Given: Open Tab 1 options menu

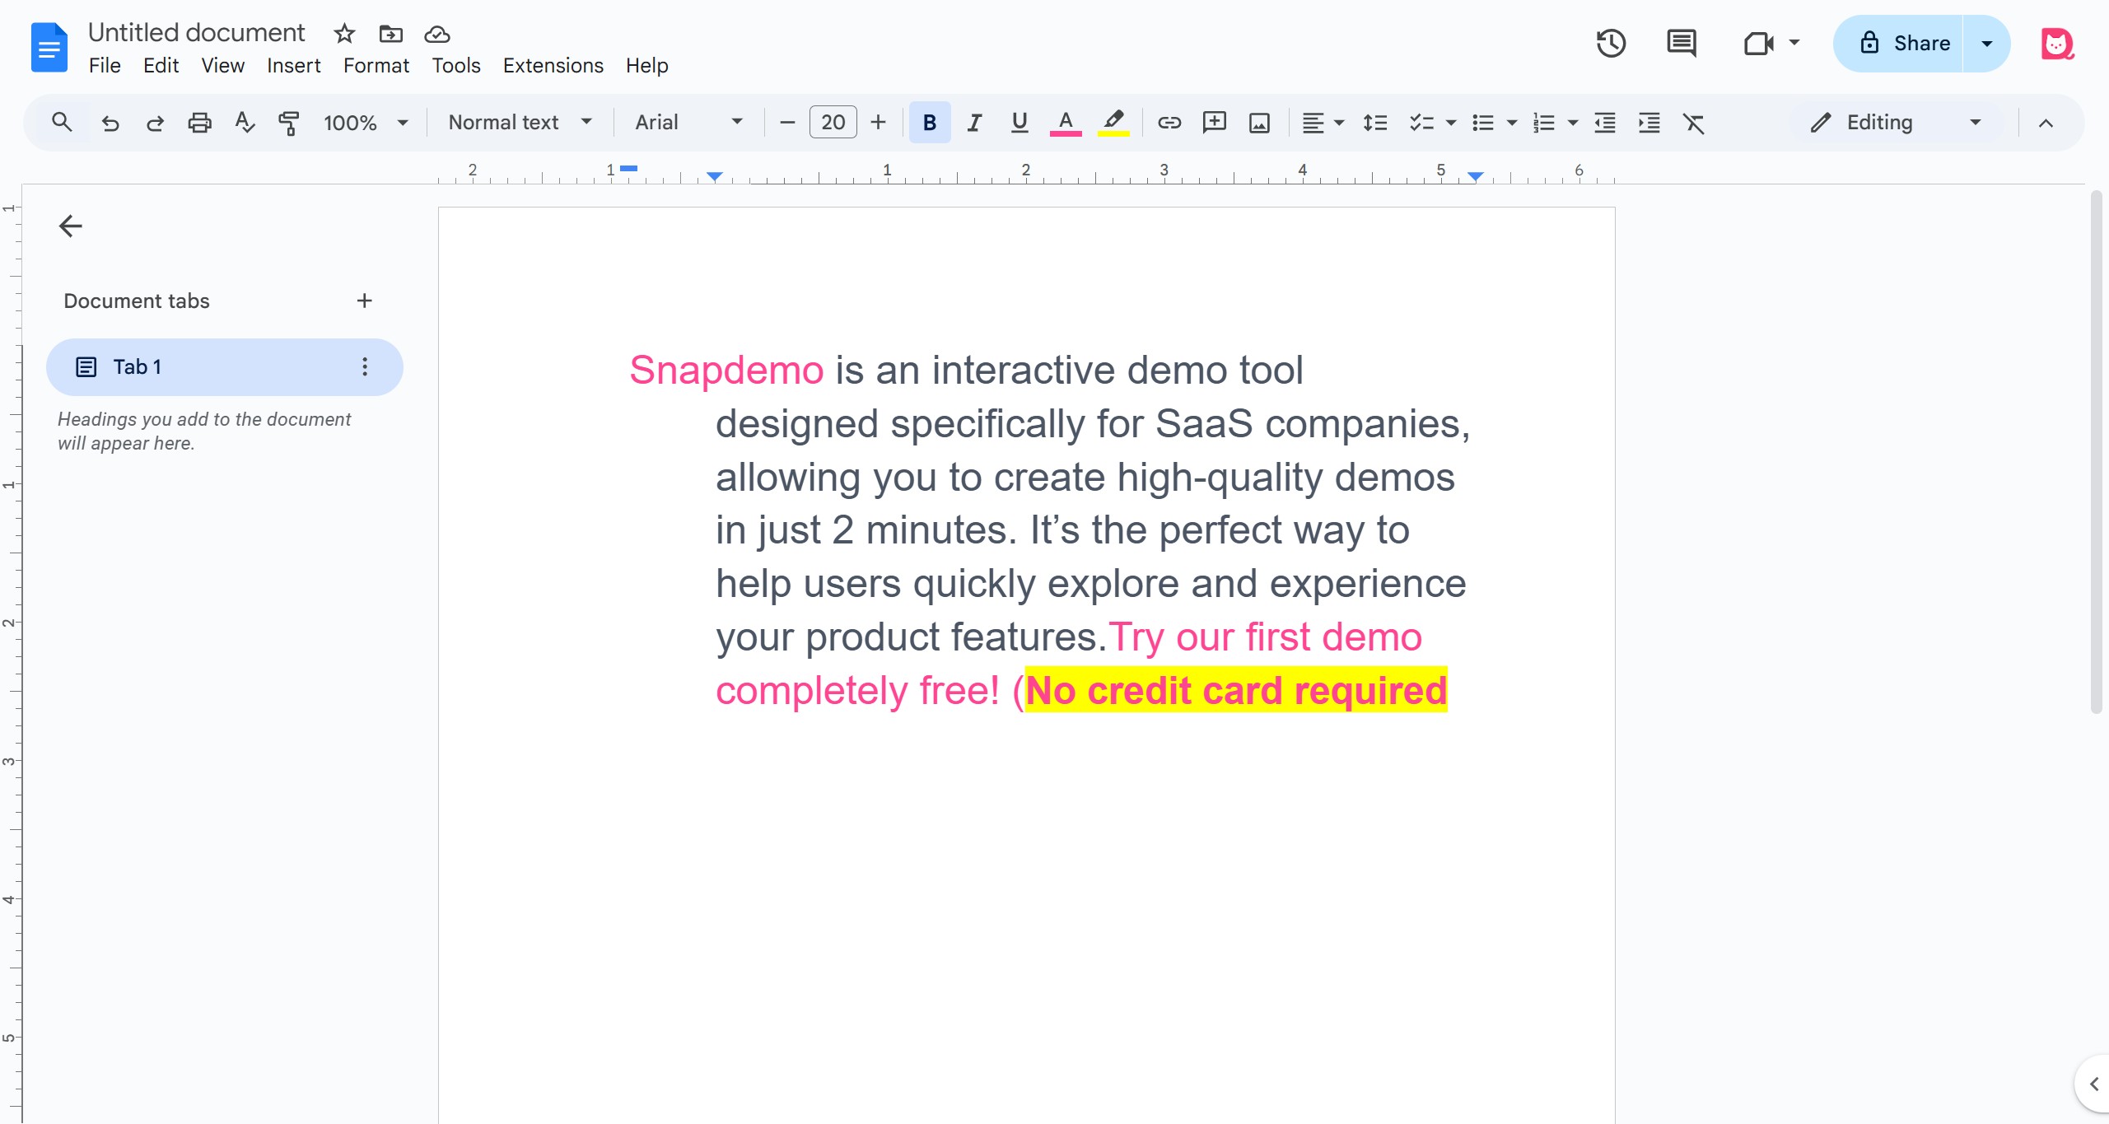Looking at the screenshot, I should (x=365, y=366).
